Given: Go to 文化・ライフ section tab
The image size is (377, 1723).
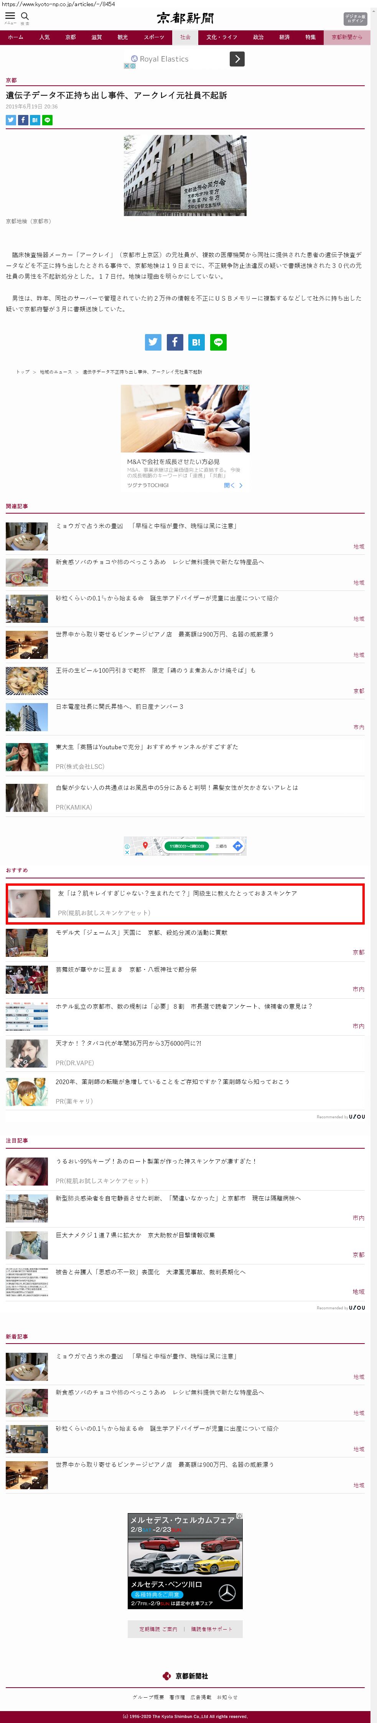Looking at the screenshot, I should [x=222, y=37].
